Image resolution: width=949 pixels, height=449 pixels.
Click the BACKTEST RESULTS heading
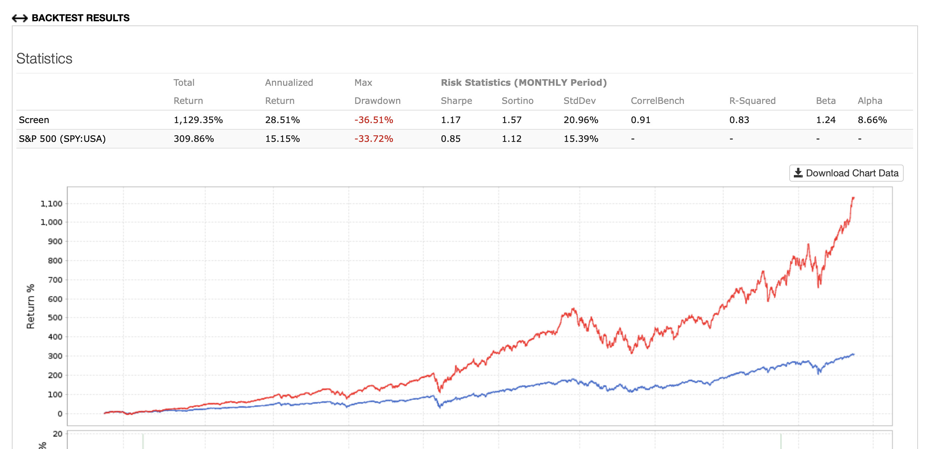tap(80, 18)
